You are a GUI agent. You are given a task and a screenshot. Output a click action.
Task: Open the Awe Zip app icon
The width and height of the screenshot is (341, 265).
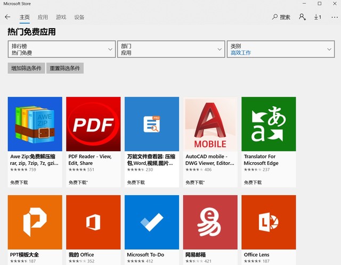point(35,124)
